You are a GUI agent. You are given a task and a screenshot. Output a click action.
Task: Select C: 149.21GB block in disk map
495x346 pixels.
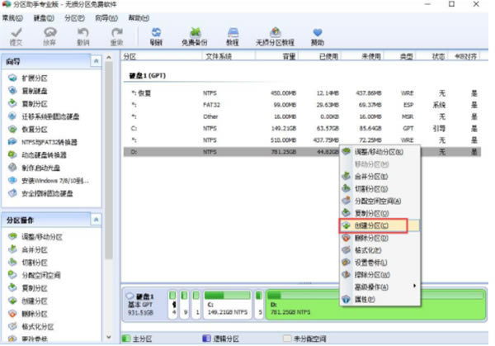click(228, 304)
